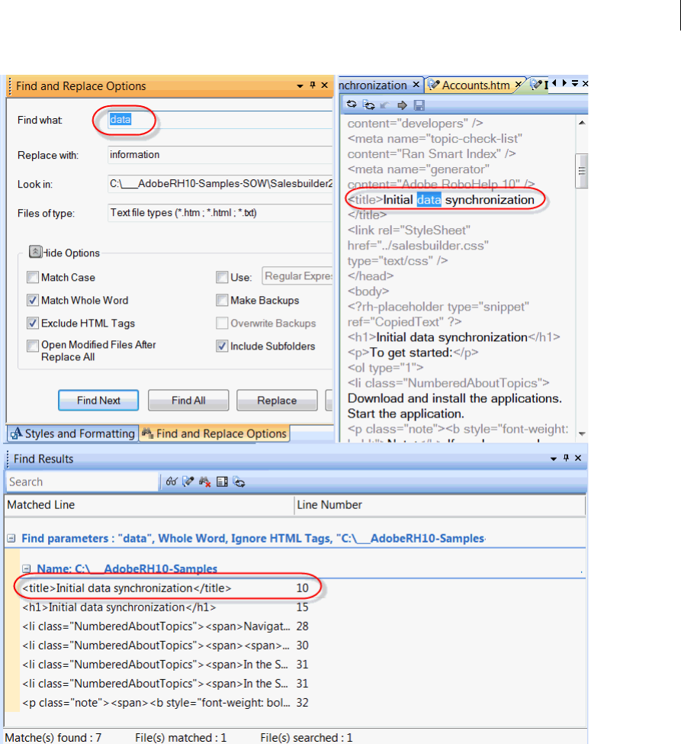Pin the Find and Replace Options panel
The image size is (681, 744).
pyautogui.click(x=313, y=85)
